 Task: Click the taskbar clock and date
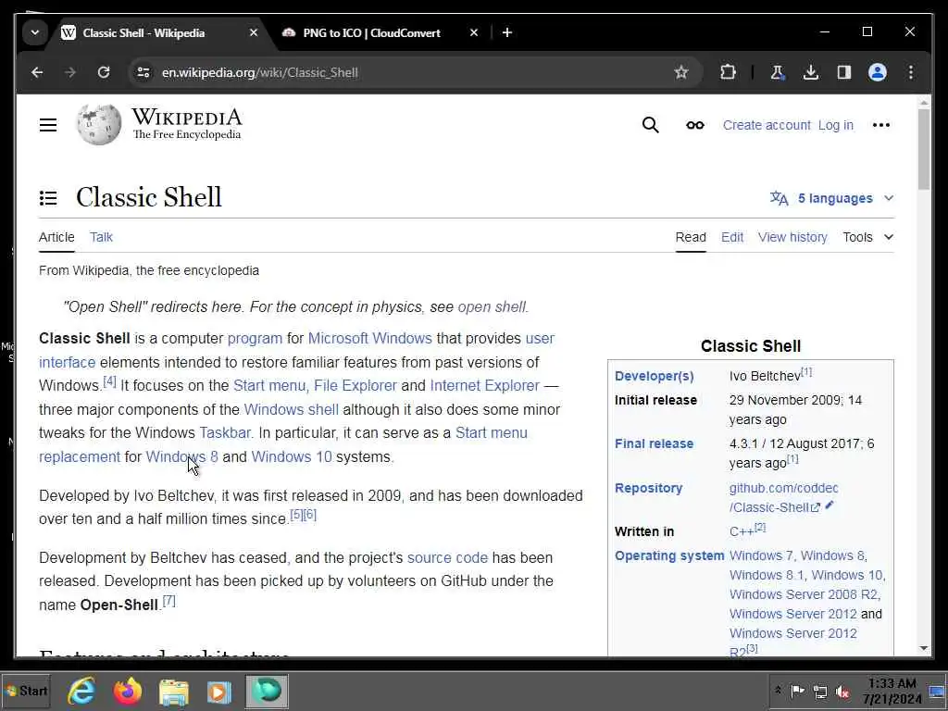(892, 691)
